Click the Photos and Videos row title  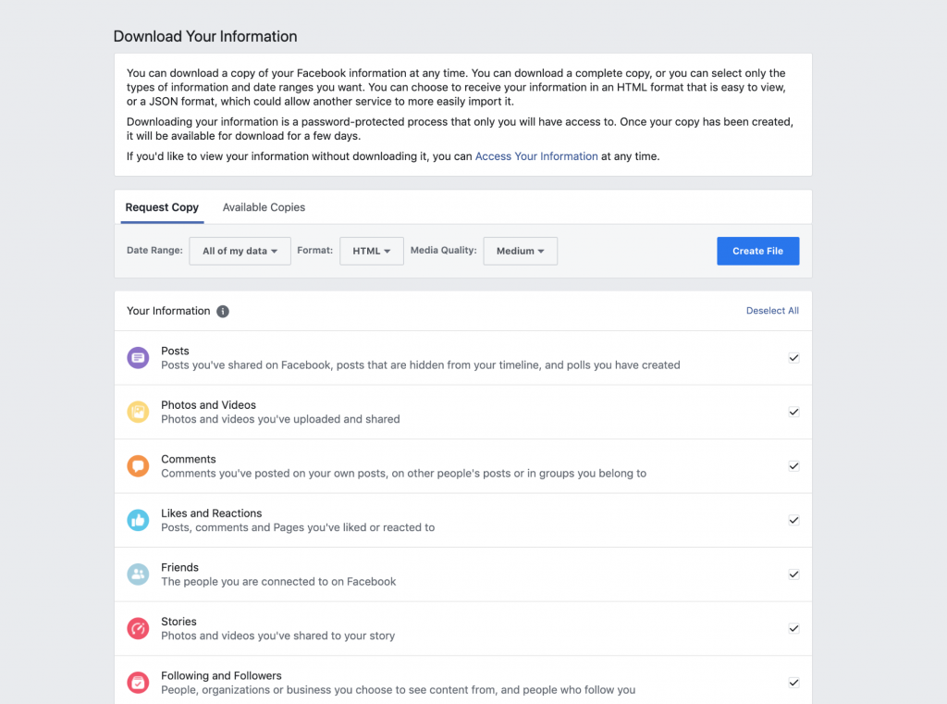(x=208, y=405)
